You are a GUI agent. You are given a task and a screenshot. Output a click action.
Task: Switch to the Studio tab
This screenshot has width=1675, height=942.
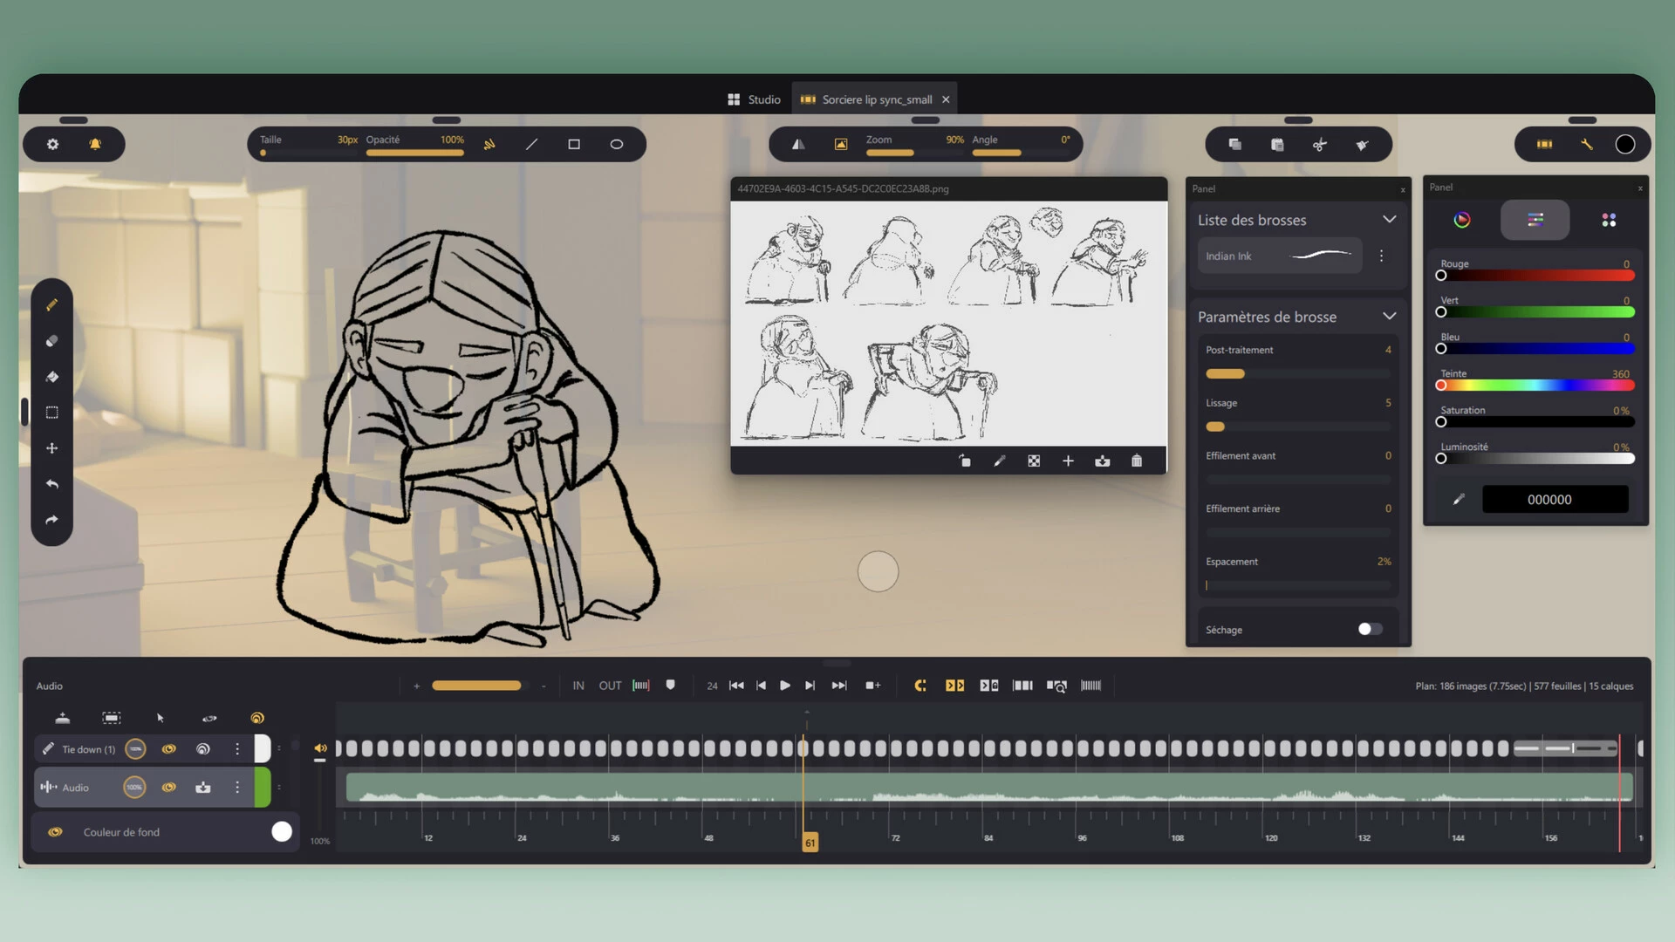click(x=755, y=99)
